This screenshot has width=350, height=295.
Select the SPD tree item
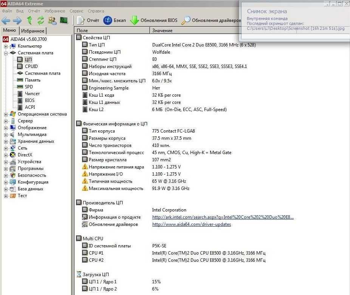pos(29,86)
